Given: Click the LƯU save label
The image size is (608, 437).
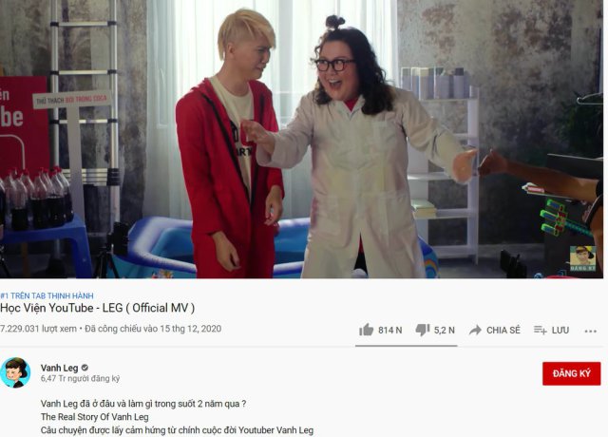Looking at the screenshot, I should tap(560, 330).
